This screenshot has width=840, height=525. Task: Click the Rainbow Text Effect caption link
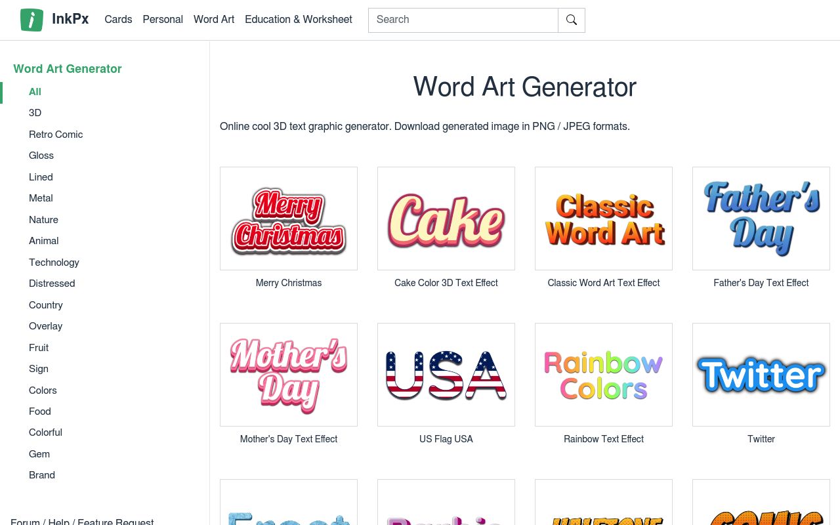click(x=604, y=439)
